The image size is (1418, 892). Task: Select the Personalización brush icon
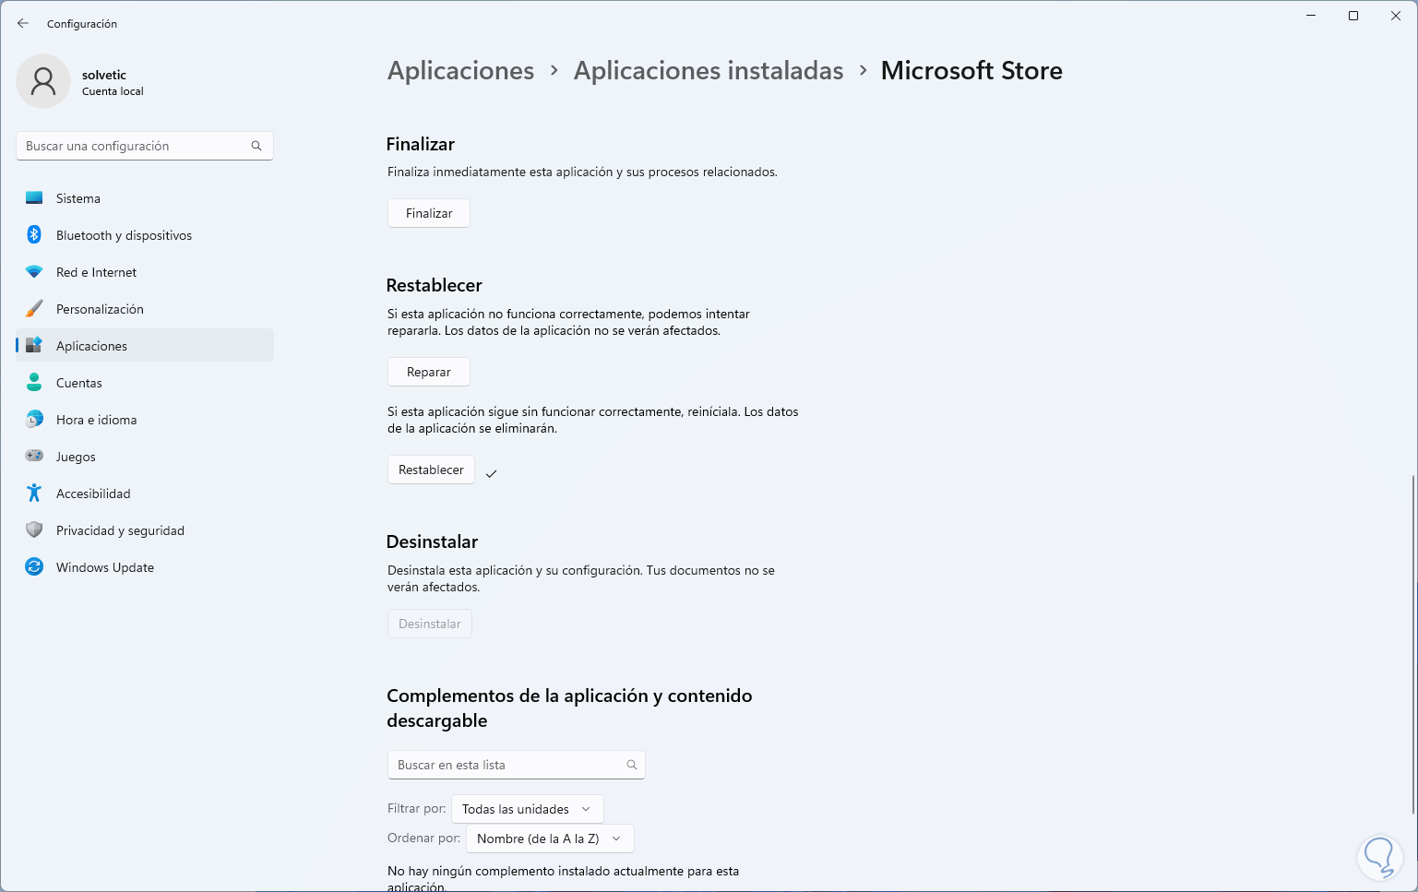tap(34, 308)
